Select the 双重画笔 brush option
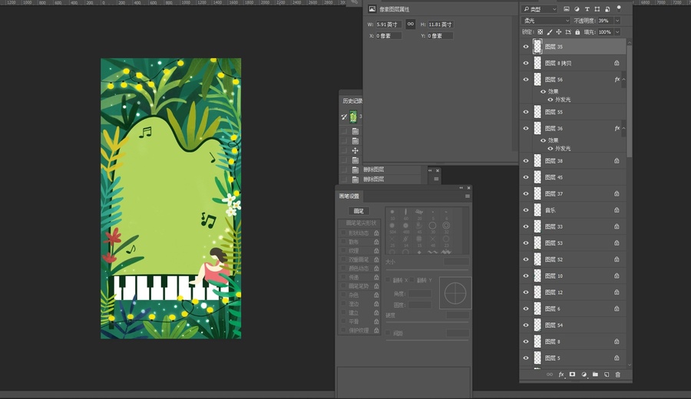Screen dimensions: 691x399 coord(359,259)
